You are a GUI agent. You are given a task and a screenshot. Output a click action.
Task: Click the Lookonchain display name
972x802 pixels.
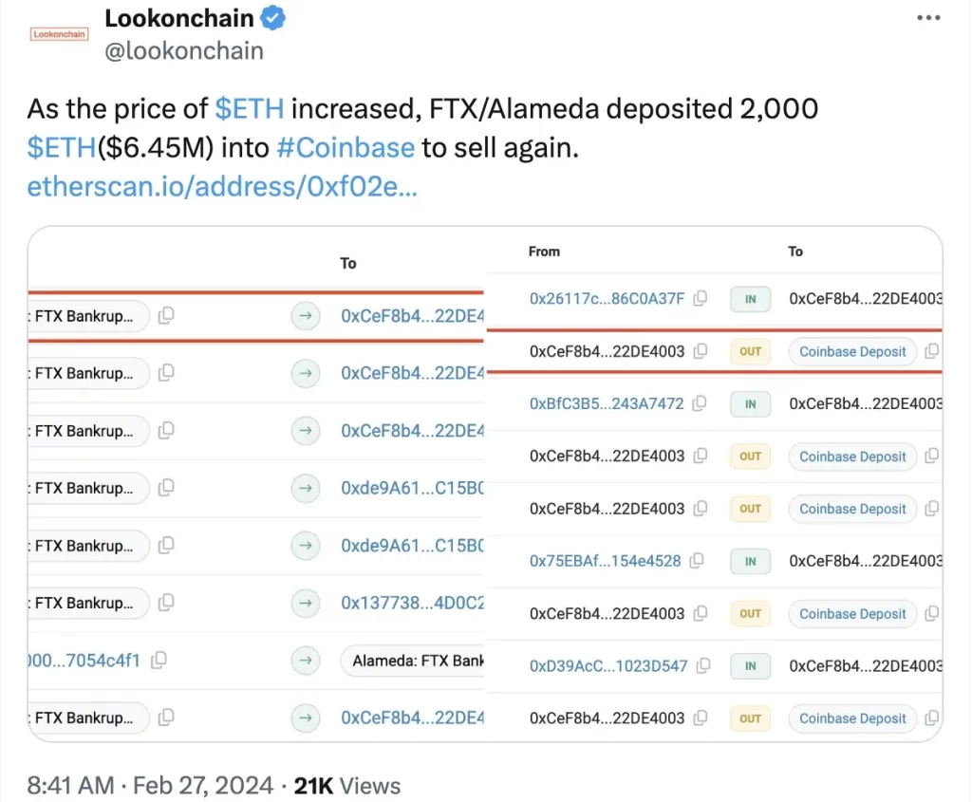[x=179, y=18]
